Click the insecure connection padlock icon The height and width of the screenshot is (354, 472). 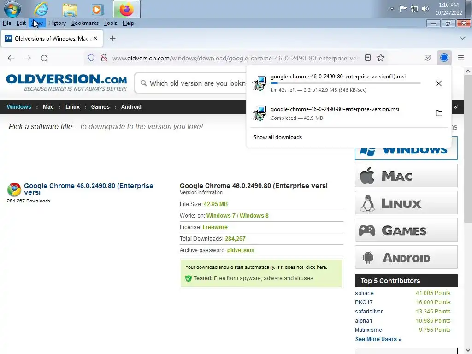pyautogui.click(x=104, y=58)
